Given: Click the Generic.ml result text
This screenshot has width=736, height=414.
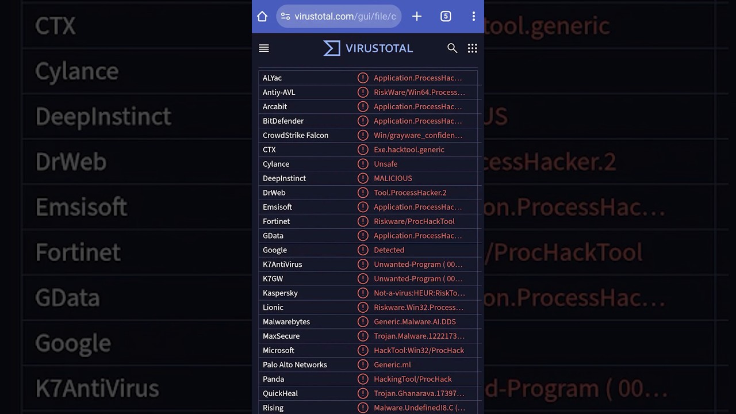Looking at the screenshot, I should point(392,365).
